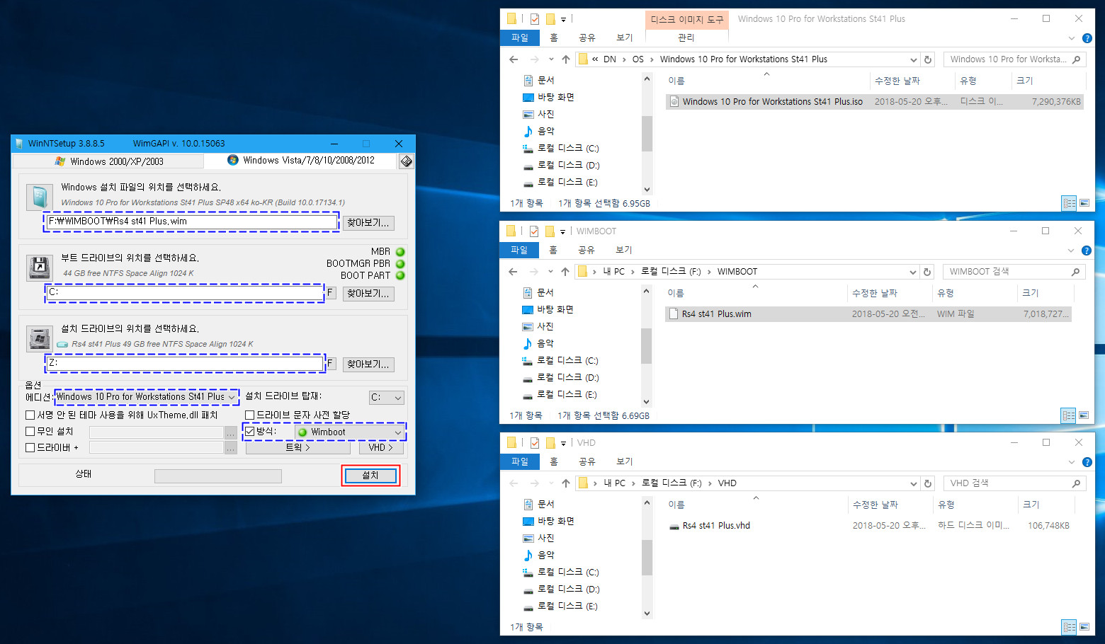Viewport: 1105px width, 644px height.
Task: Select Rs4 st41 Plus.wim file
Action: point(868,314)
